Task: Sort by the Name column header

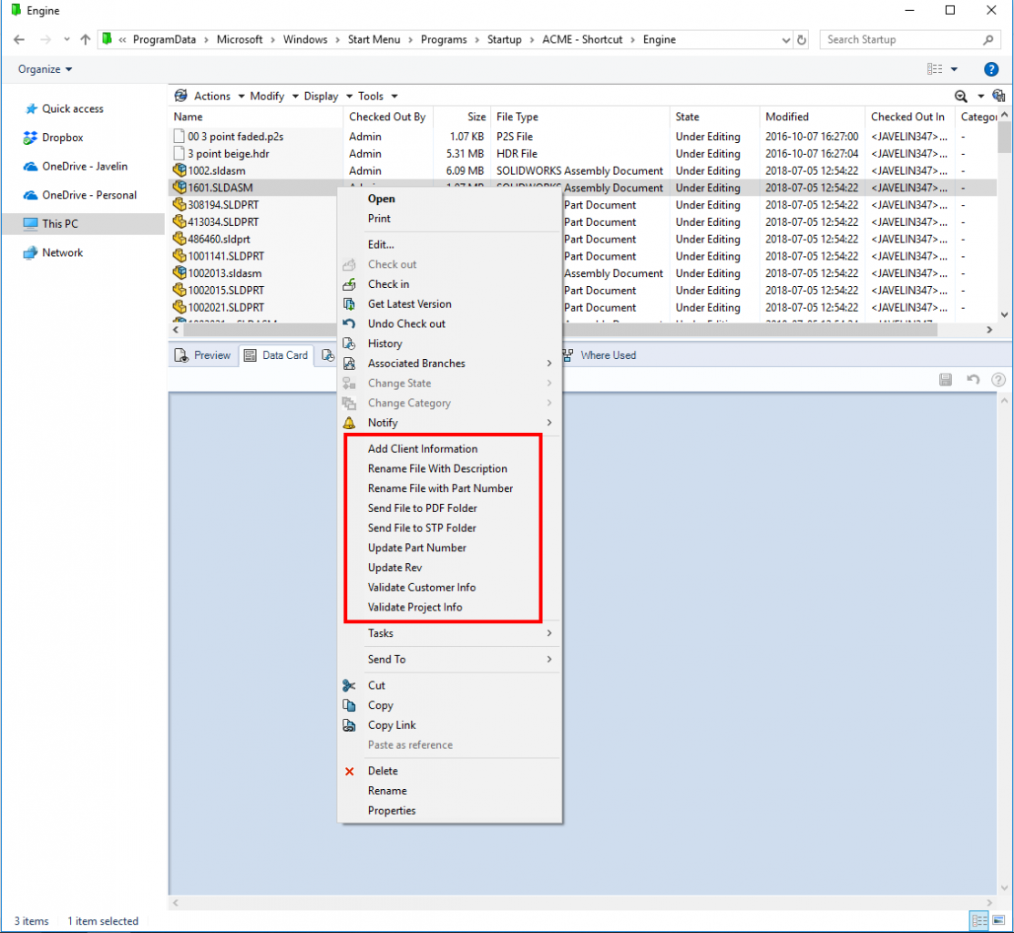Action: point(256,117)
